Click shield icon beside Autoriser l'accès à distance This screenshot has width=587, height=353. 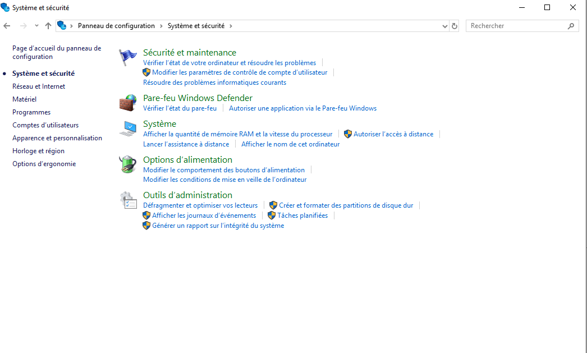coord(348,134)
